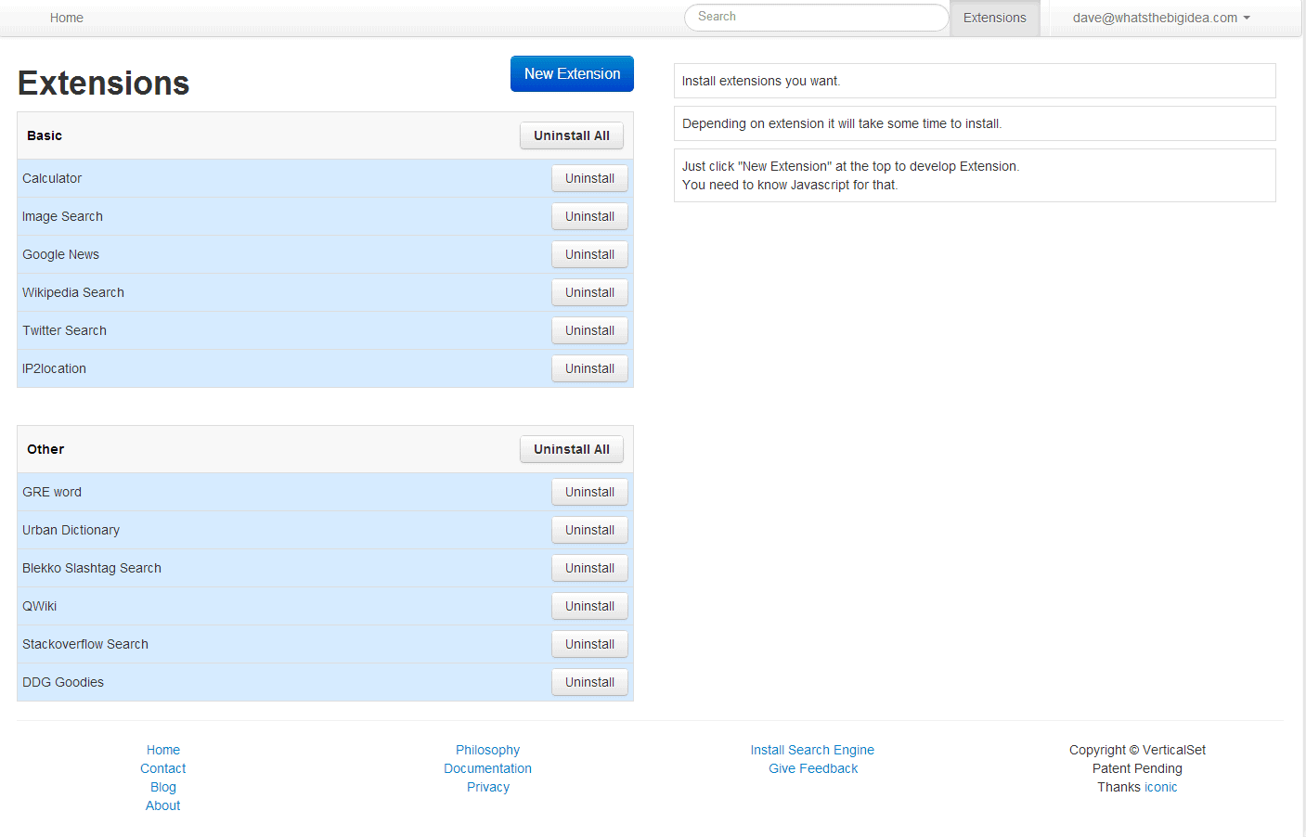Open the Give Feedback link
The height and width of the screenshot is (837, 1306).
click(813, 768)
